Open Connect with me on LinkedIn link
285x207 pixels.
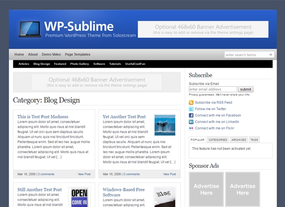(217, 122)
